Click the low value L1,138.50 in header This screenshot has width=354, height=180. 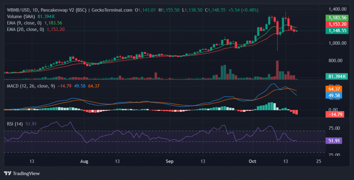tap(192, 10)
